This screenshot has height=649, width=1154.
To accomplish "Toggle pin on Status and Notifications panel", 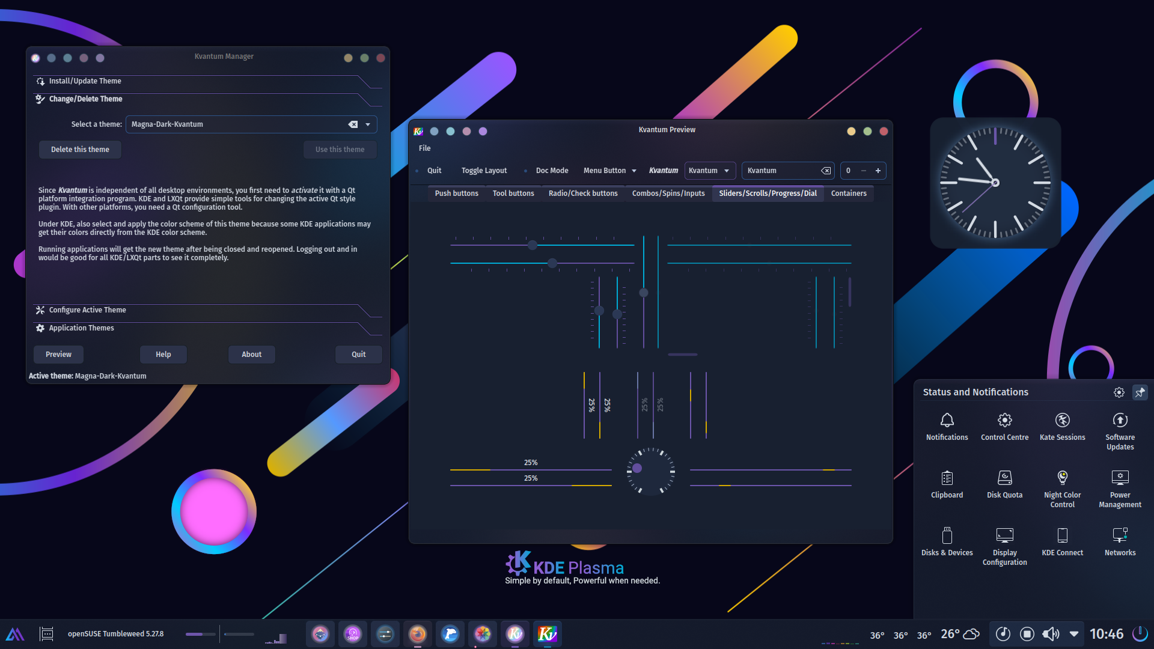I will tap(1140, 392).
